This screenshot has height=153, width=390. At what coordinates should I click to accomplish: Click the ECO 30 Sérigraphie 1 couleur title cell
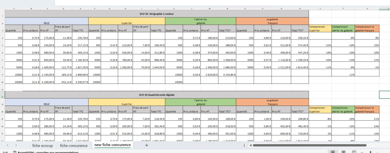pos(156,14)
